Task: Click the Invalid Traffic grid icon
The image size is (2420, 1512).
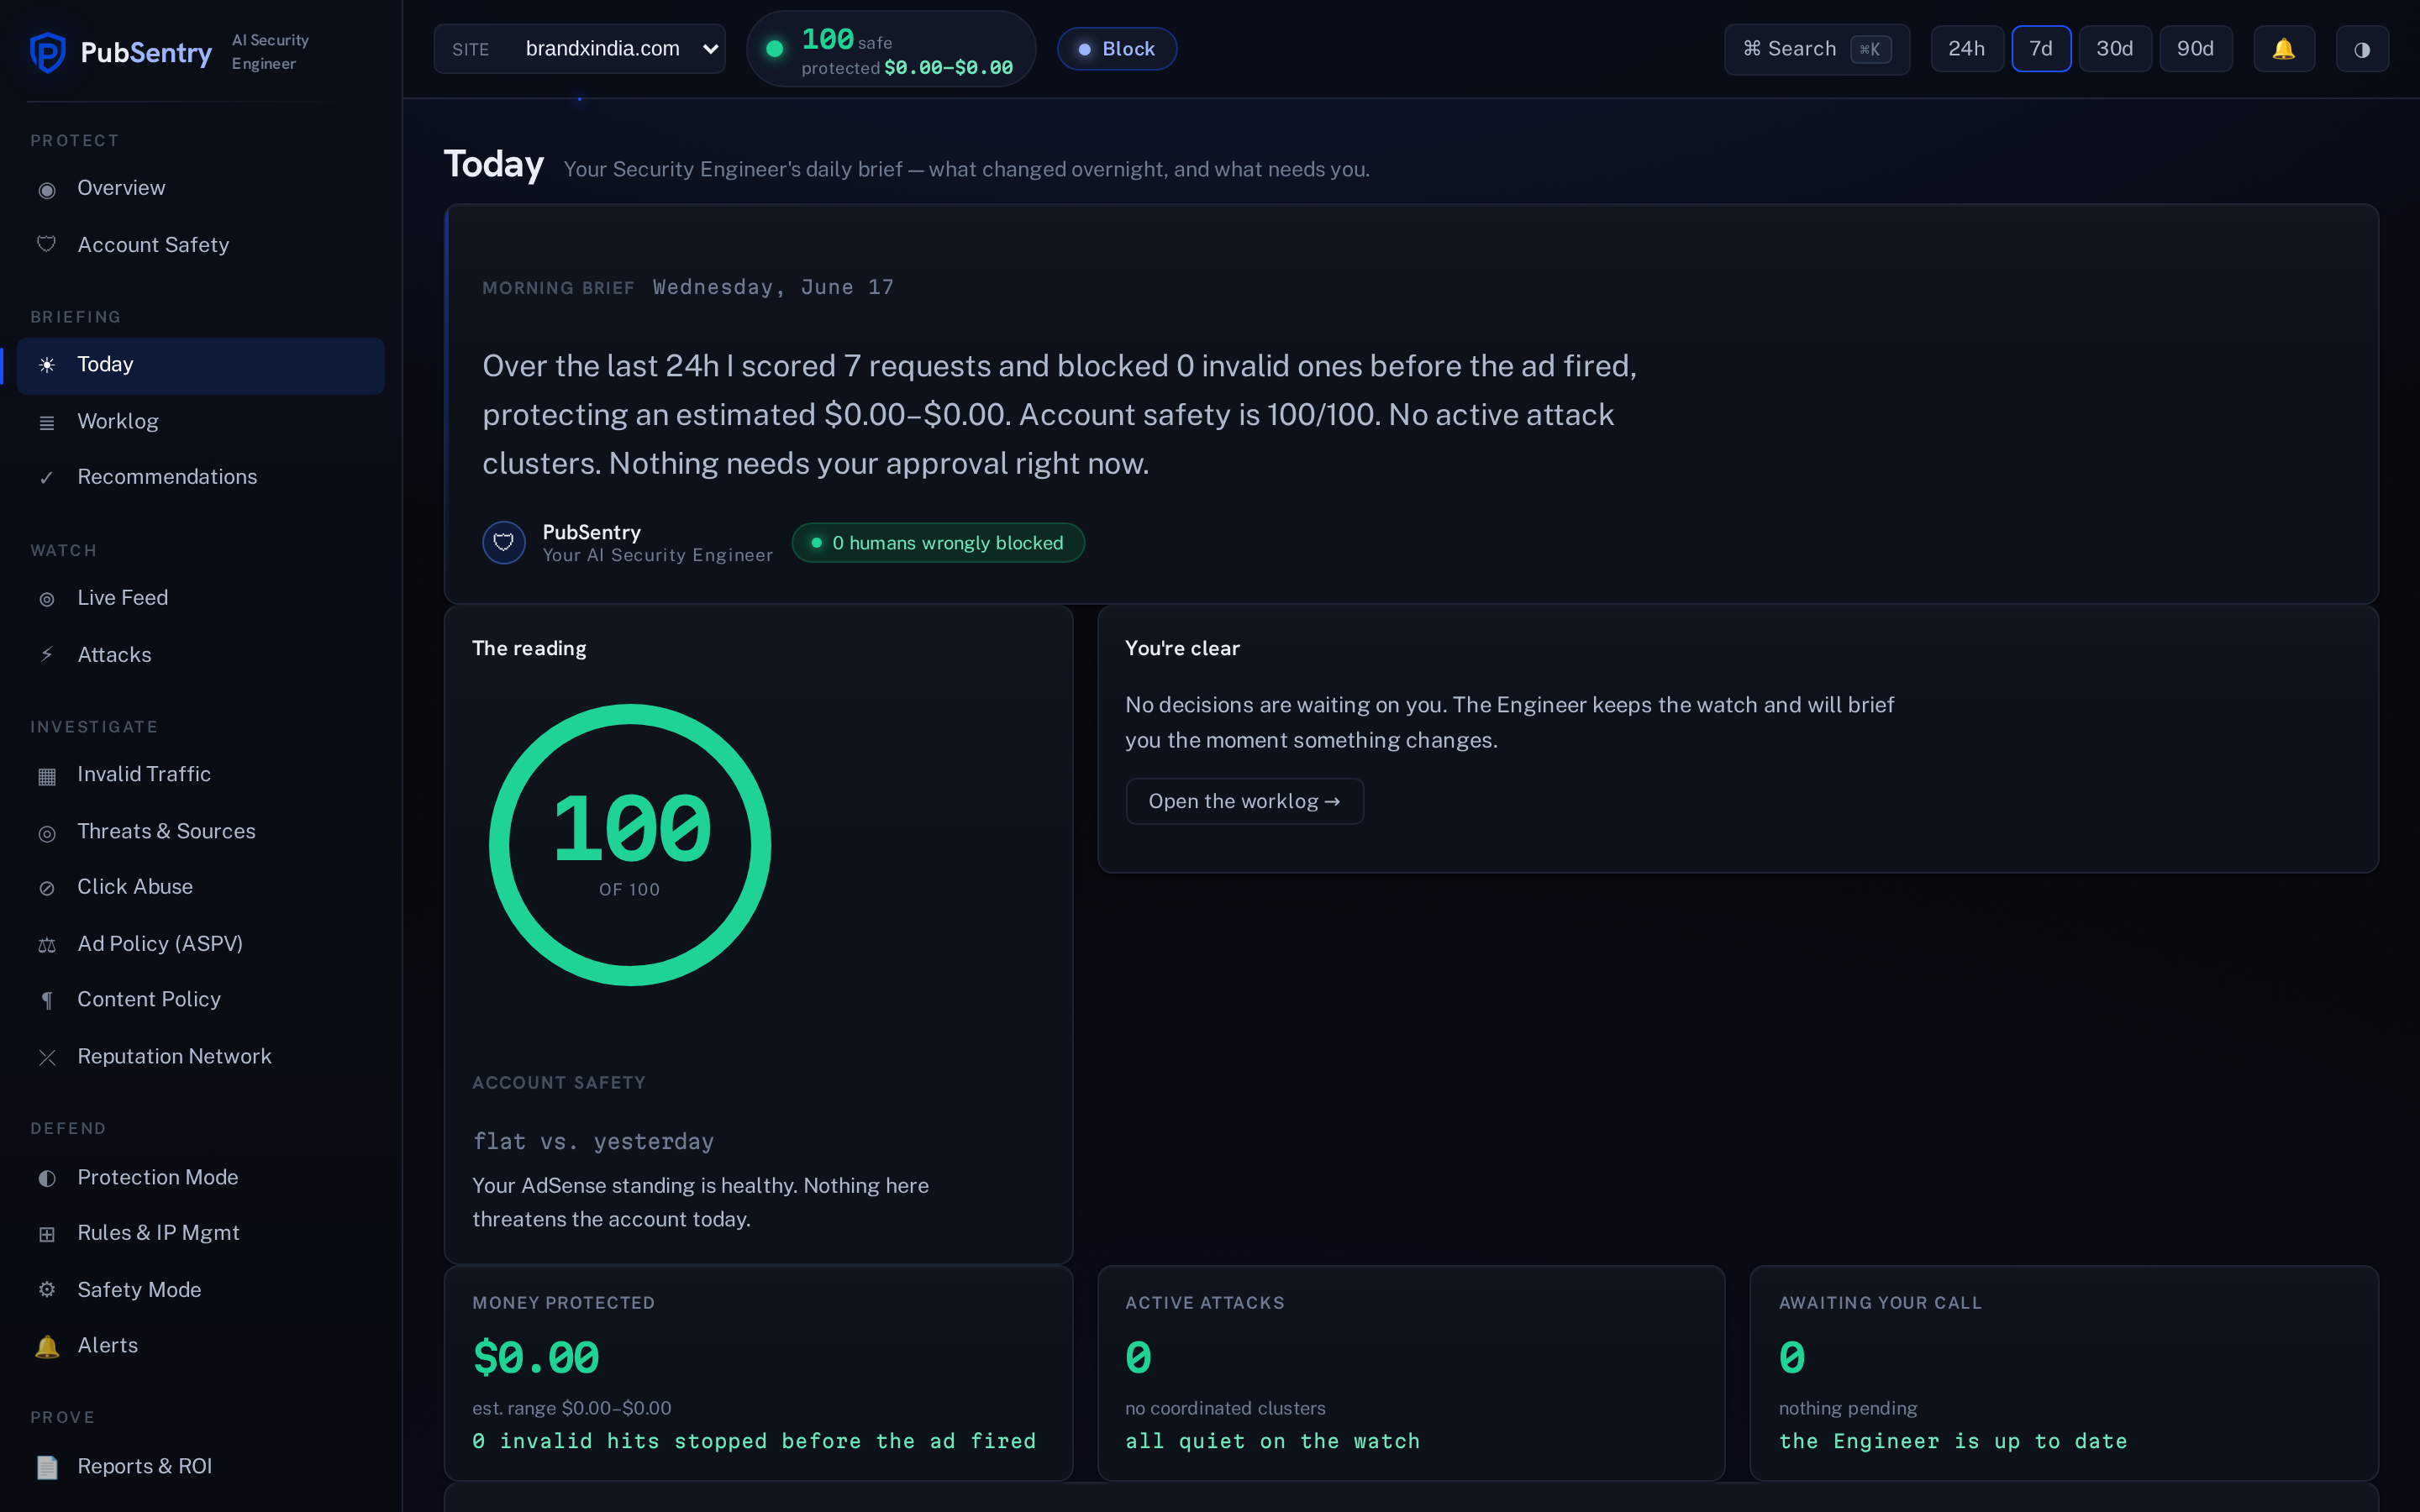Action: 47,775
